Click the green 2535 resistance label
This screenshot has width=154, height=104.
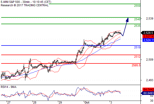coord(137,26)
